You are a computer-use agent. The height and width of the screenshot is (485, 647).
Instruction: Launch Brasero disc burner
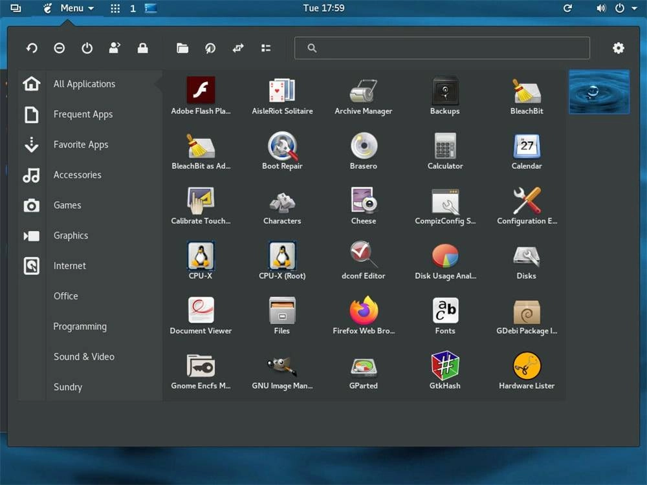(x=364, y=151)
